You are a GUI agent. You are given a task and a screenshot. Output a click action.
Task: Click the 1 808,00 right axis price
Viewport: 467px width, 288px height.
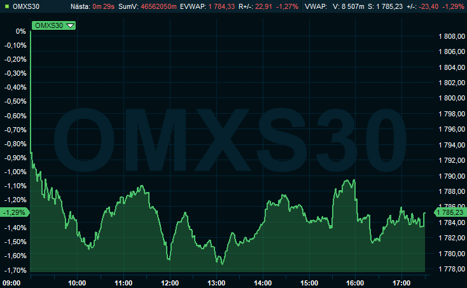452,36
